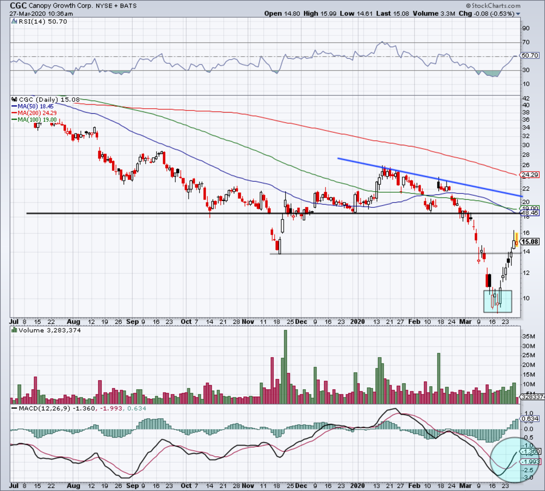Click the NYSE + BATS exchange label
The image size is (545, 491).
[x=116, y=6]
